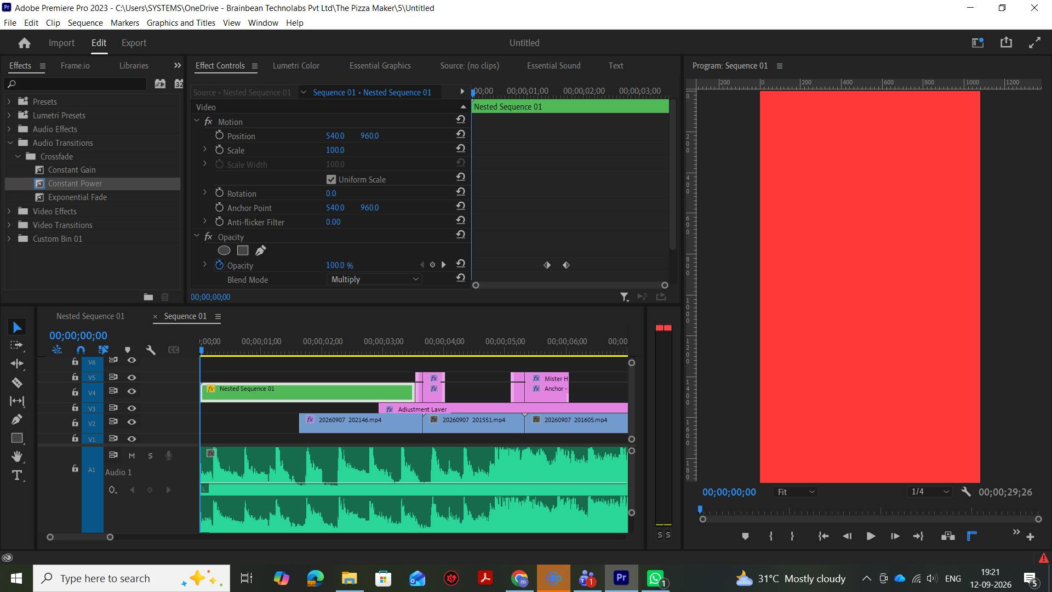Select the Razor tool

[x=17, y=383]
